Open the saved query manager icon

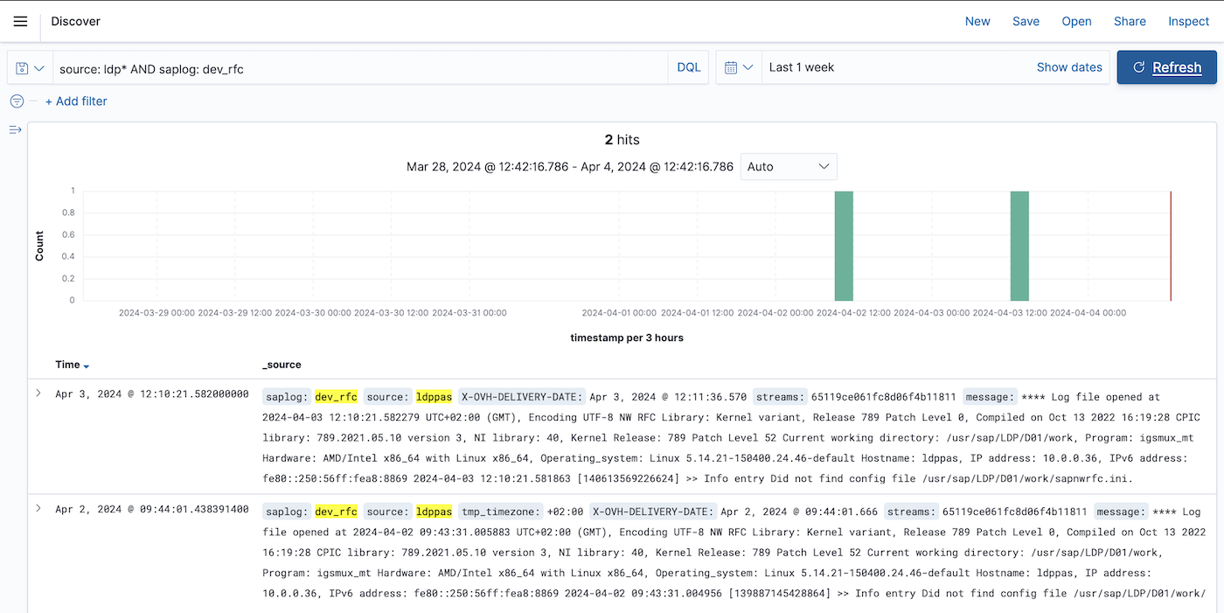click(x=30, y=68)
